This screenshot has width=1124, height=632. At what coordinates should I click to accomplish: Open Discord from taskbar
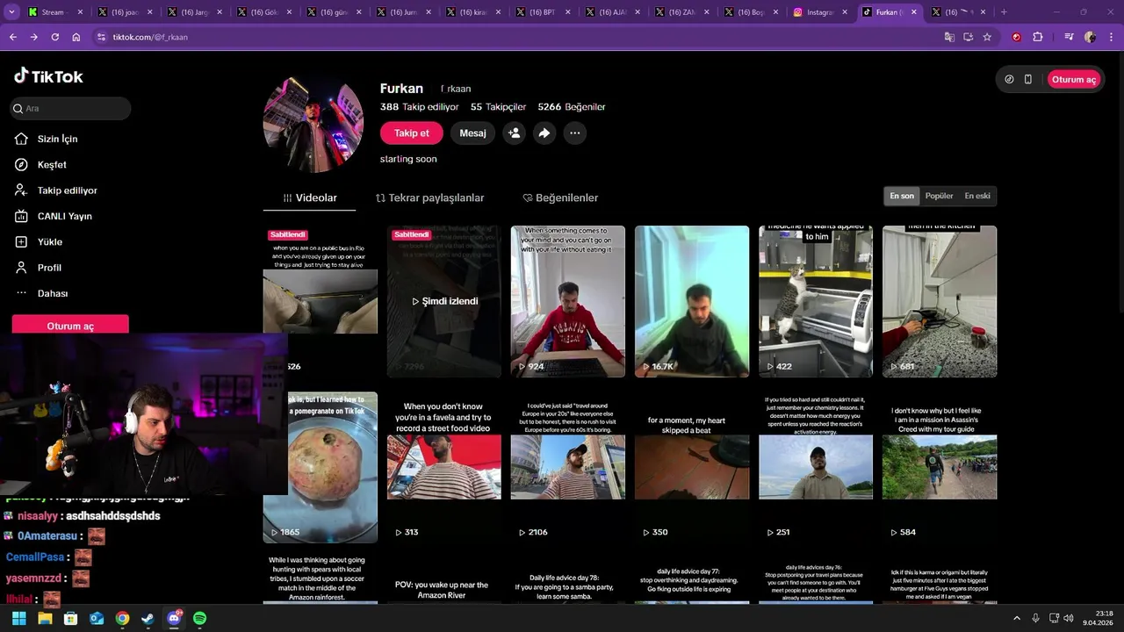pos(174,618)
